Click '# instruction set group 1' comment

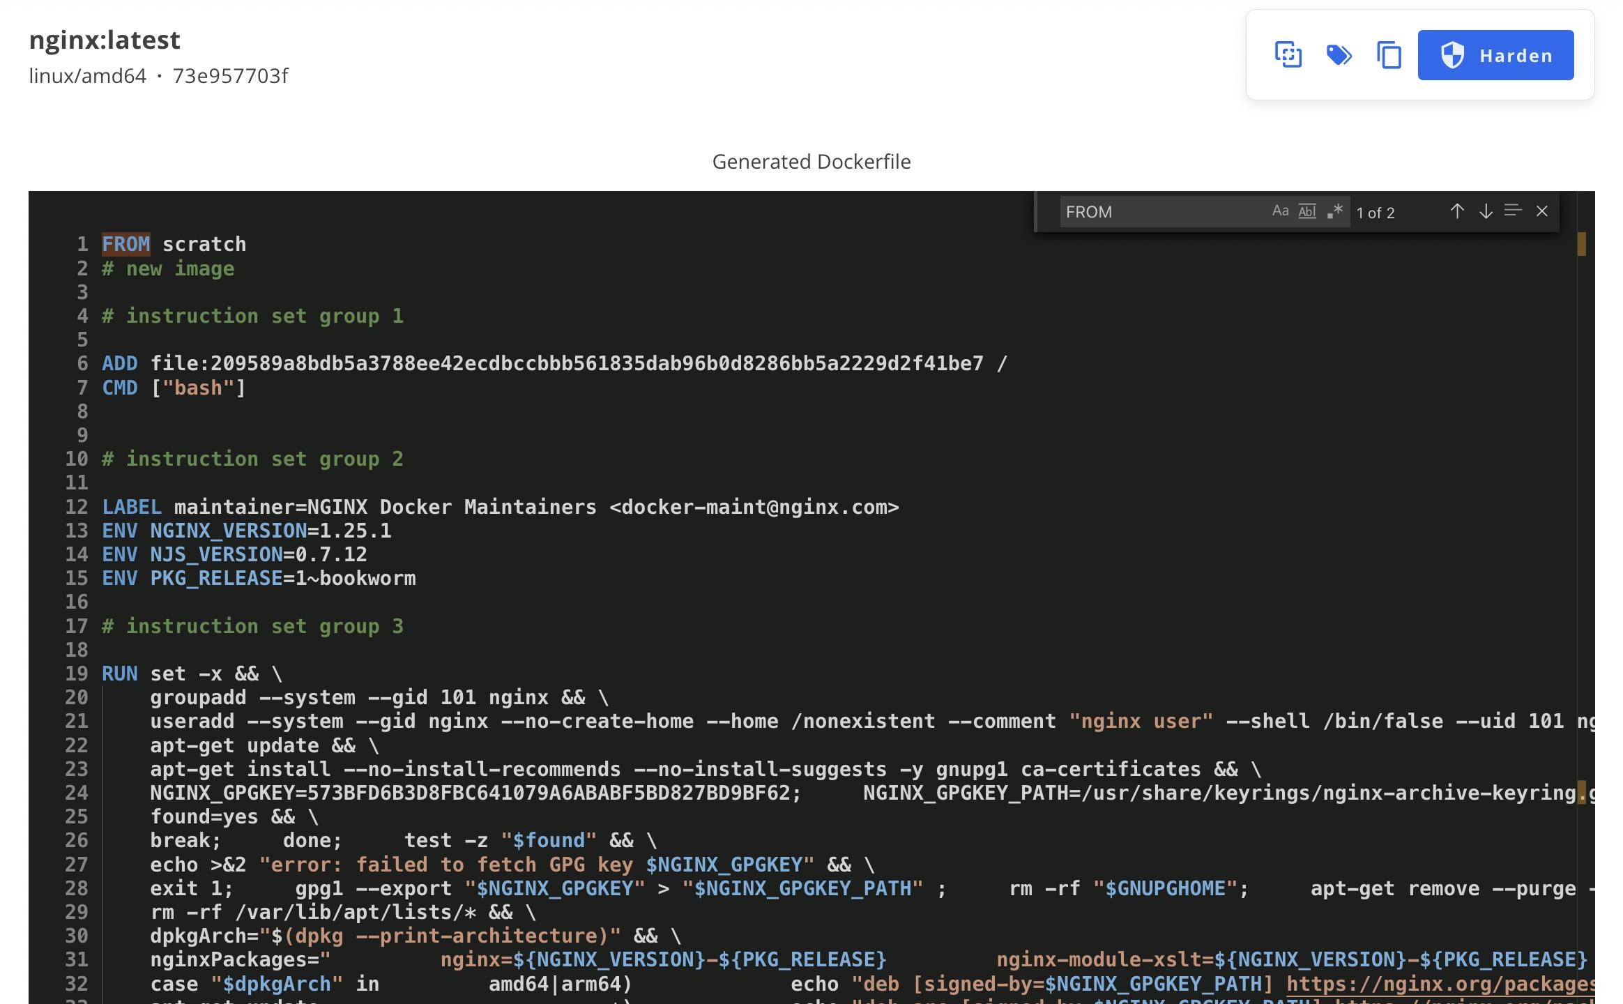coord(252,316)
